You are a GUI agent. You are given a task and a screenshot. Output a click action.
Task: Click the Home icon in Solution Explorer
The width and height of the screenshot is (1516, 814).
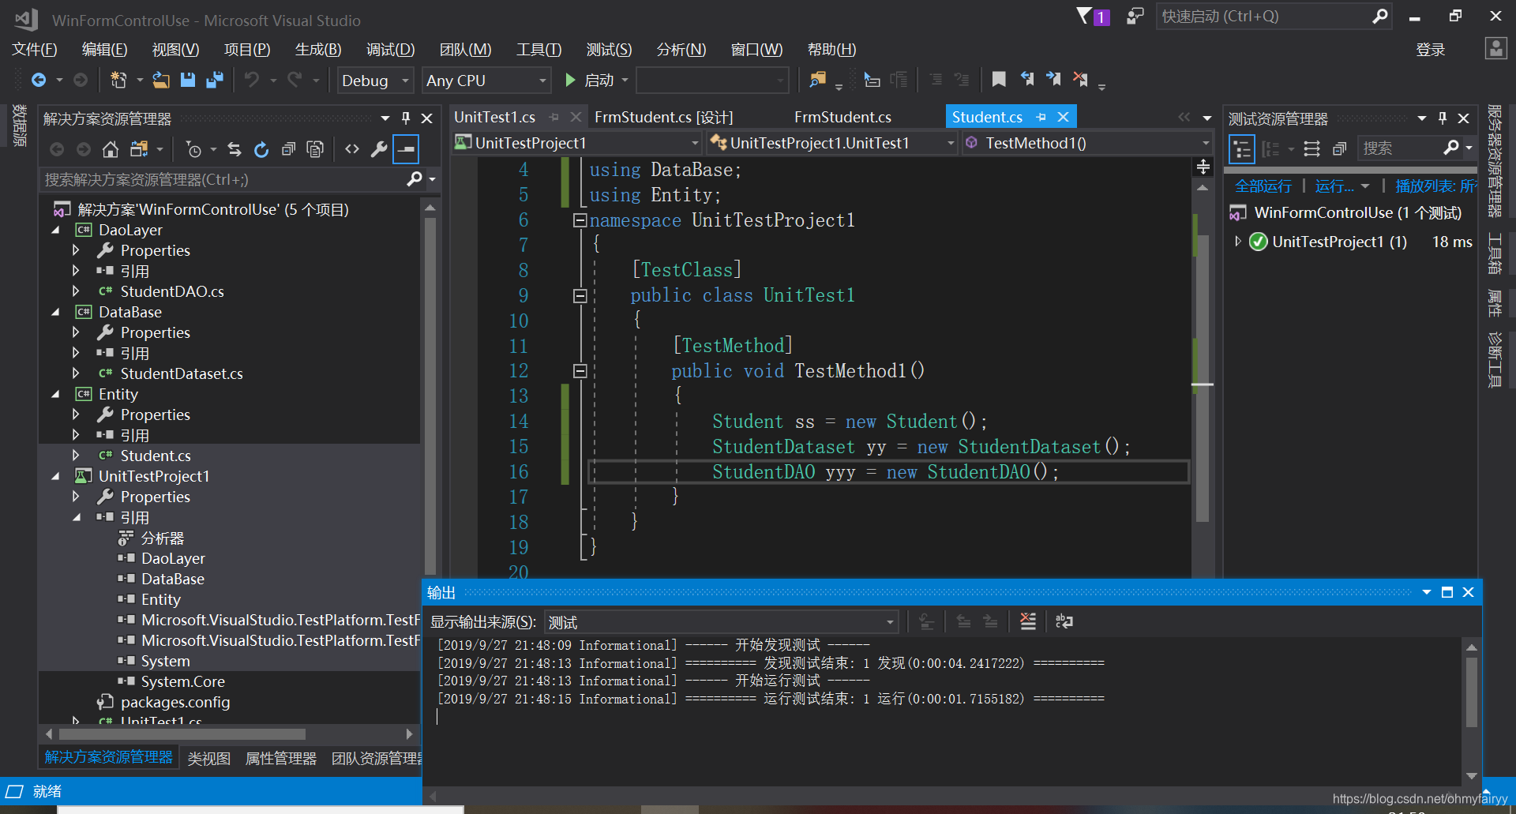coord(111,149)
